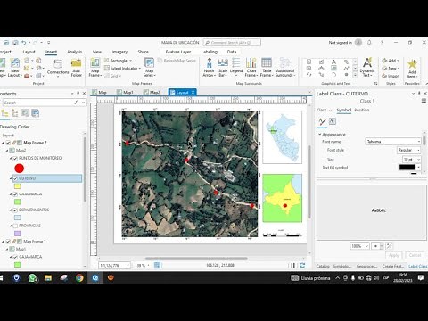Toggle visibility of Map Frame 1

[8, 242]
